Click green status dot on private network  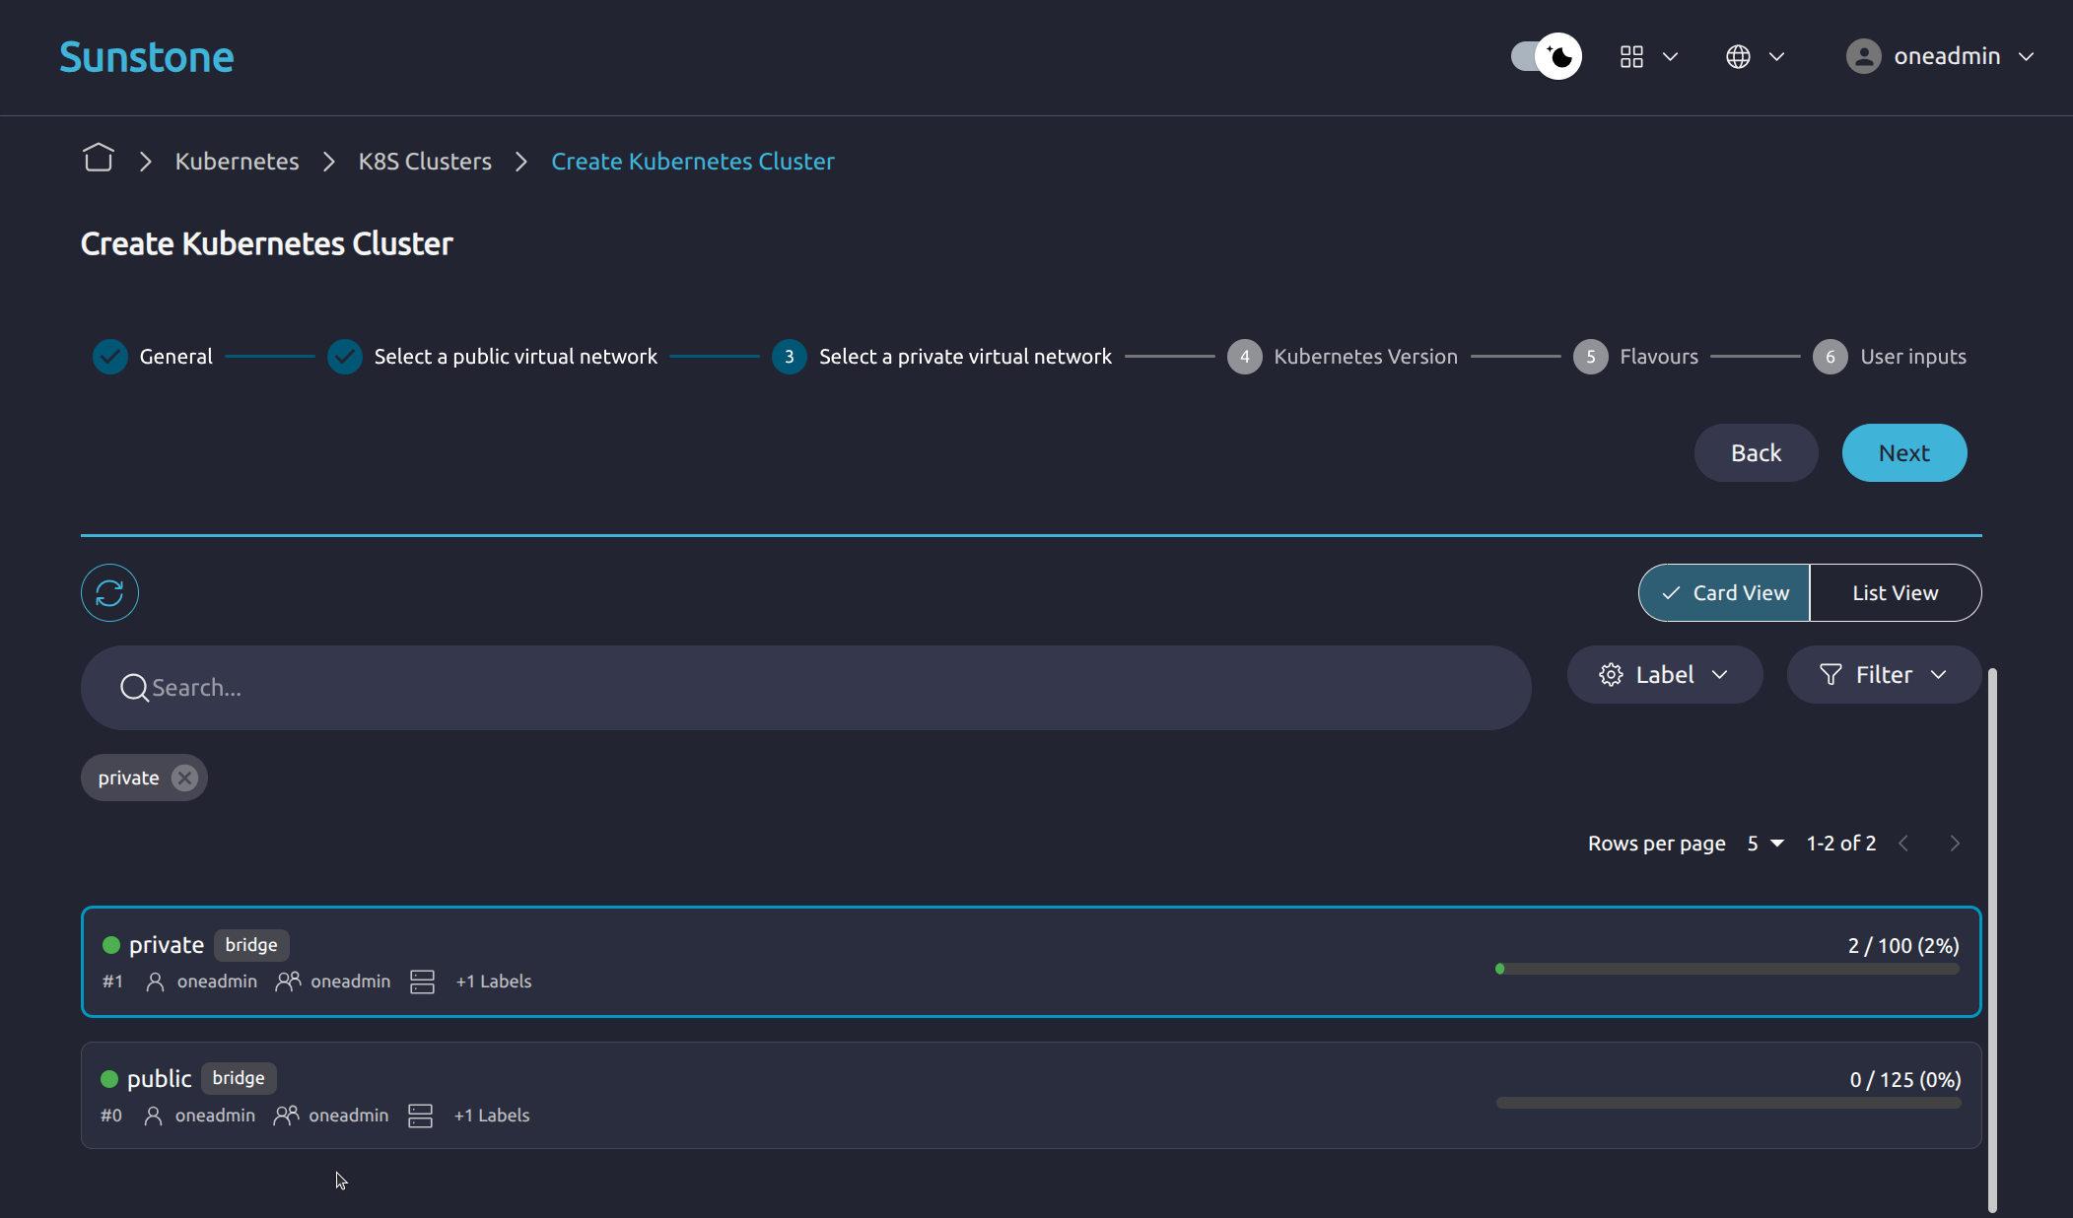(111, 944)
